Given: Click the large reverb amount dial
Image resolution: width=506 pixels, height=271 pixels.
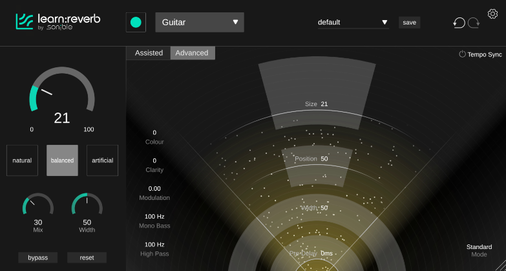Looking at the screenshot, I should pyautogui.click(x=62, y=90).
